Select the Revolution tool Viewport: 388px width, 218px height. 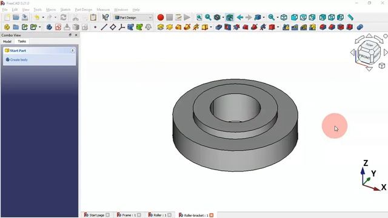169,27
